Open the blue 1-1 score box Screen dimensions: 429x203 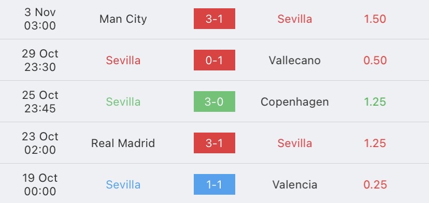coord(214,184)
